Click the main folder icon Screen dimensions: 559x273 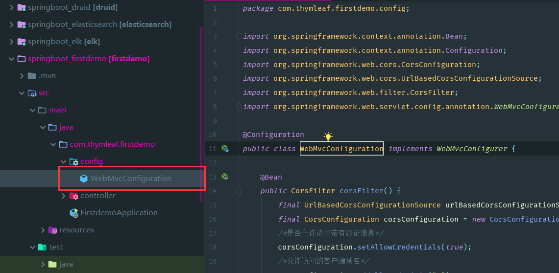43,110
